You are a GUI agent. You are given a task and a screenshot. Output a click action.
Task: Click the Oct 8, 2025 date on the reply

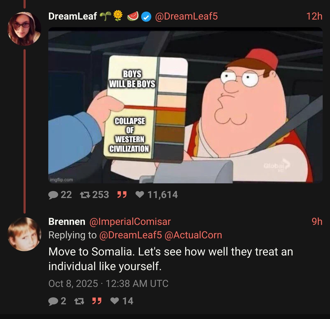click(73, 284)
